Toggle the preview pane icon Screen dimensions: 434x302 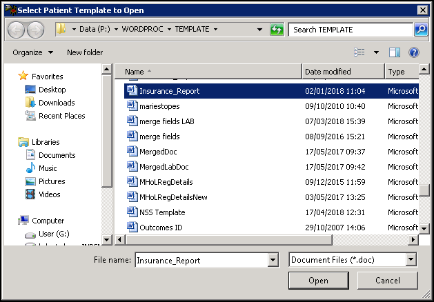[395, 52]
